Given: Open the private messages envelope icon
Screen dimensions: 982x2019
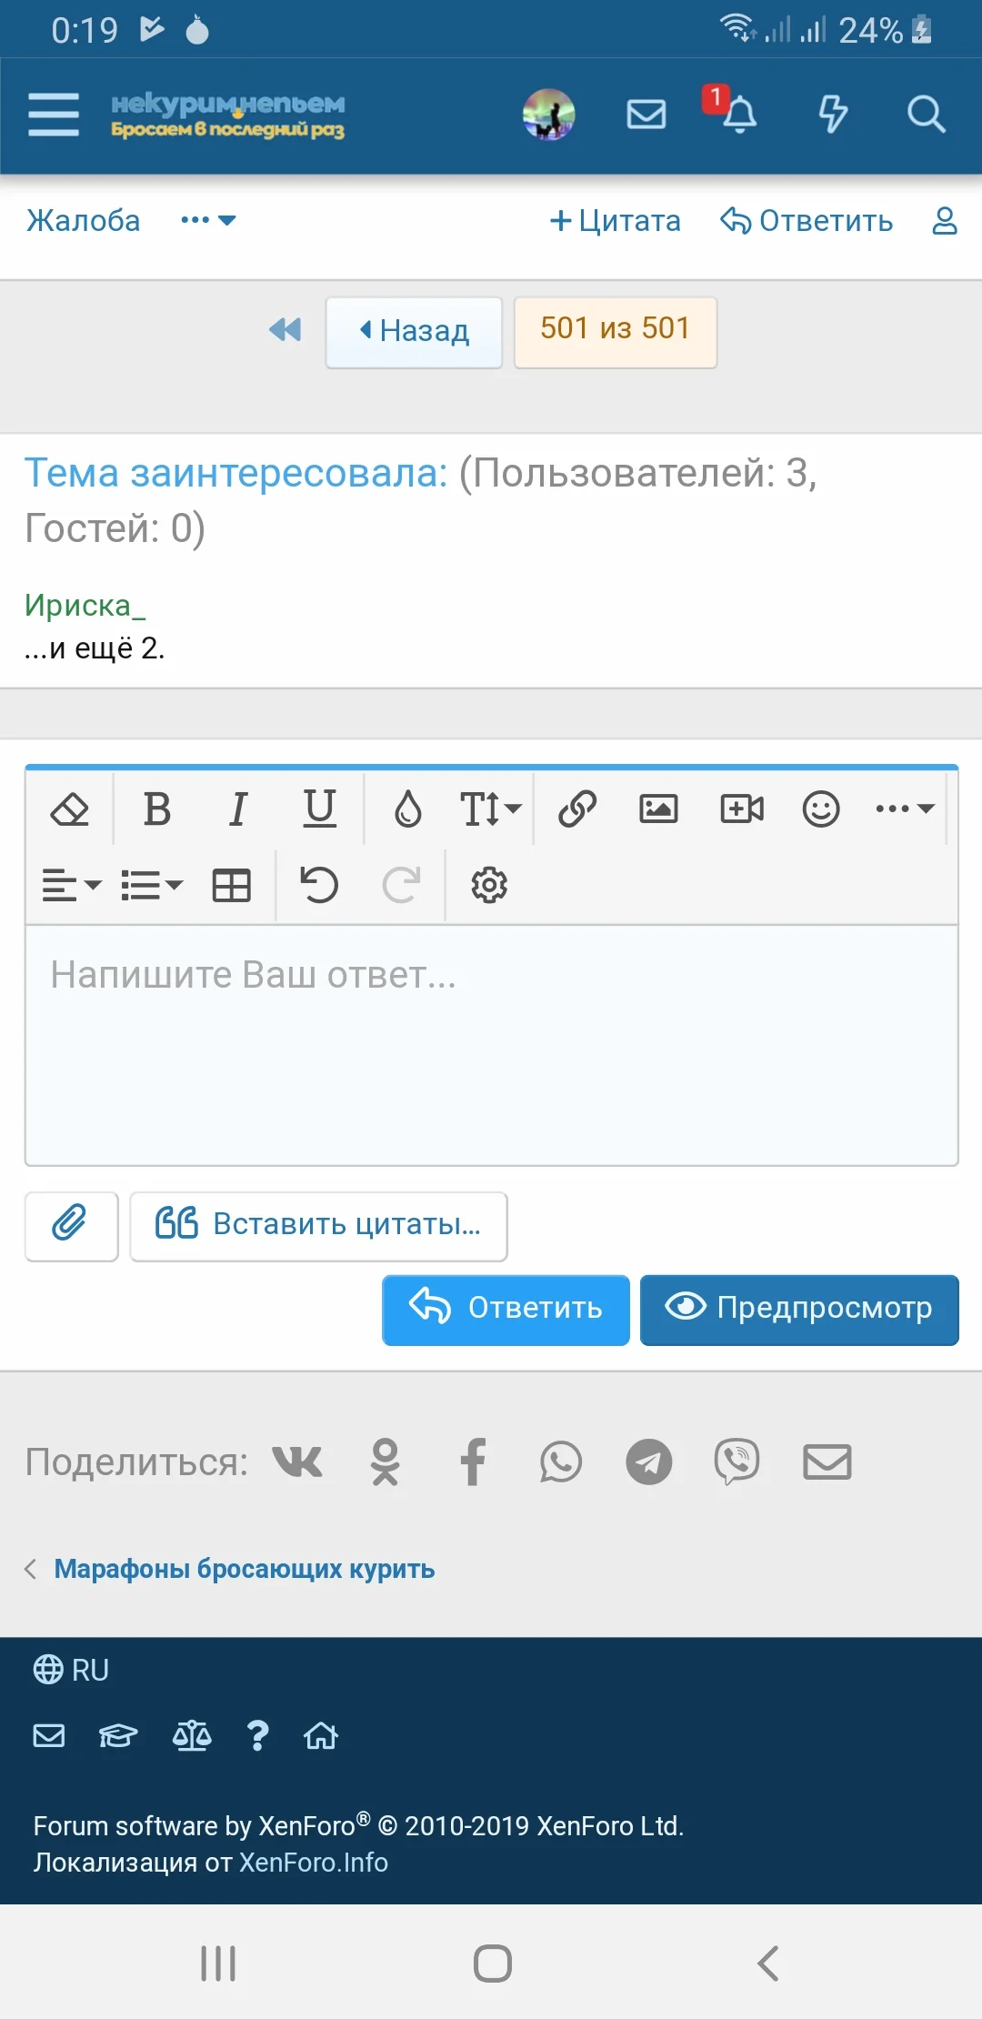Looking at the screenshot, I should 646,115.
